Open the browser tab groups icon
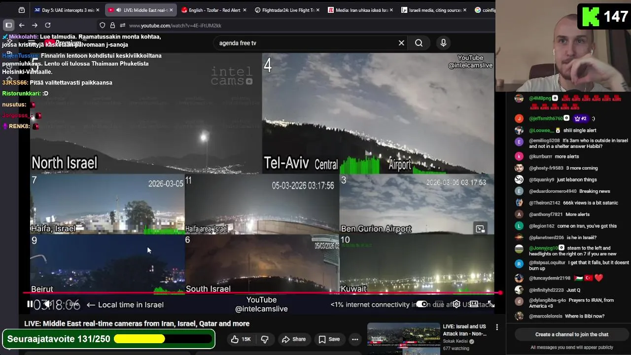Screen dimensions: 631x355 (21, 10)
